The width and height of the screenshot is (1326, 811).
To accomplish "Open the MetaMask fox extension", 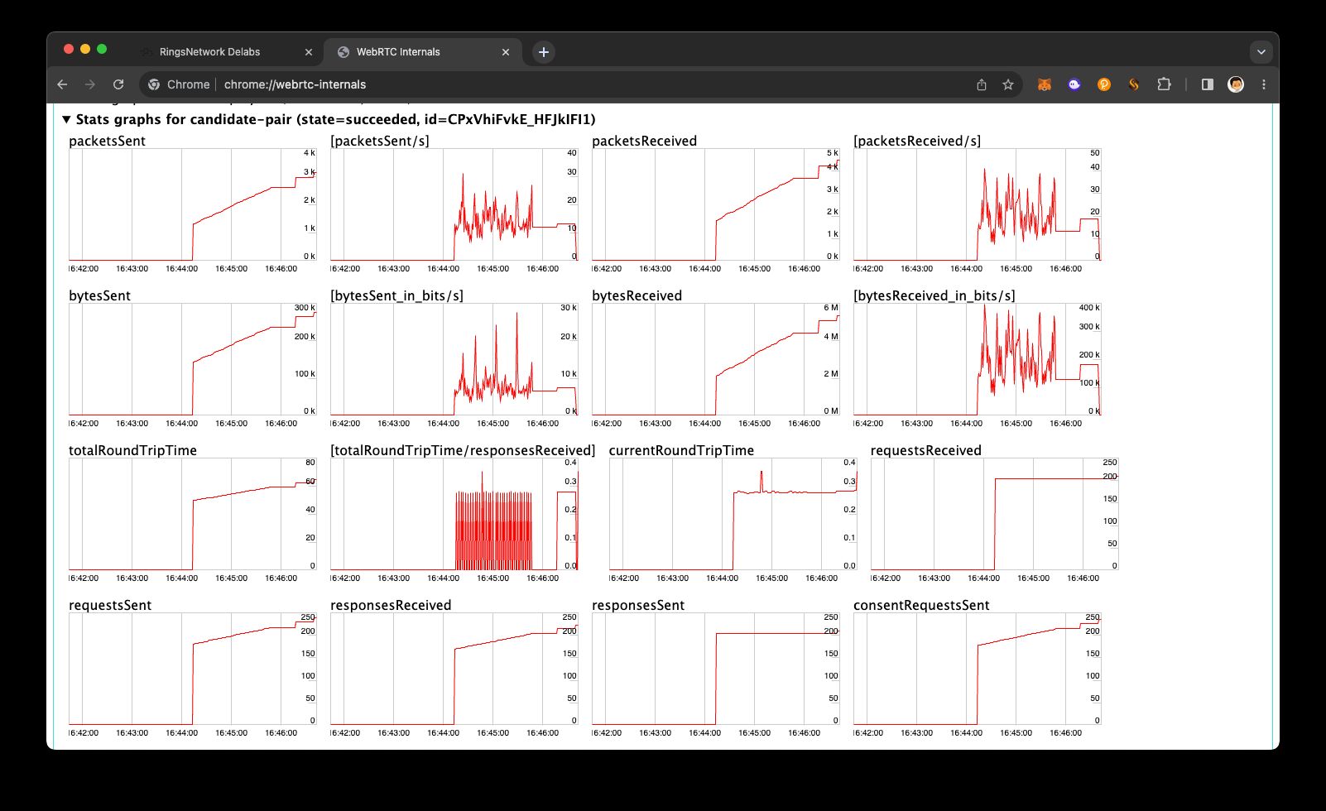I will [1045, 84].
